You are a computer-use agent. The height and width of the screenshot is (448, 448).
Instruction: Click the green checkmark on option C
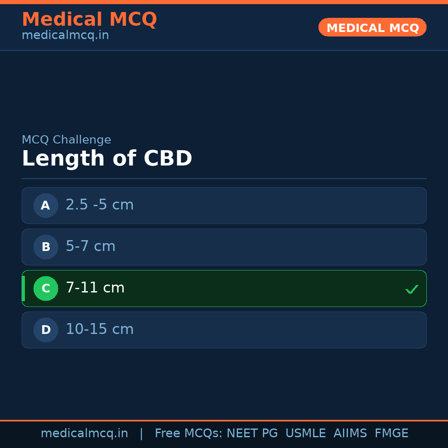[x=411, y=289]
